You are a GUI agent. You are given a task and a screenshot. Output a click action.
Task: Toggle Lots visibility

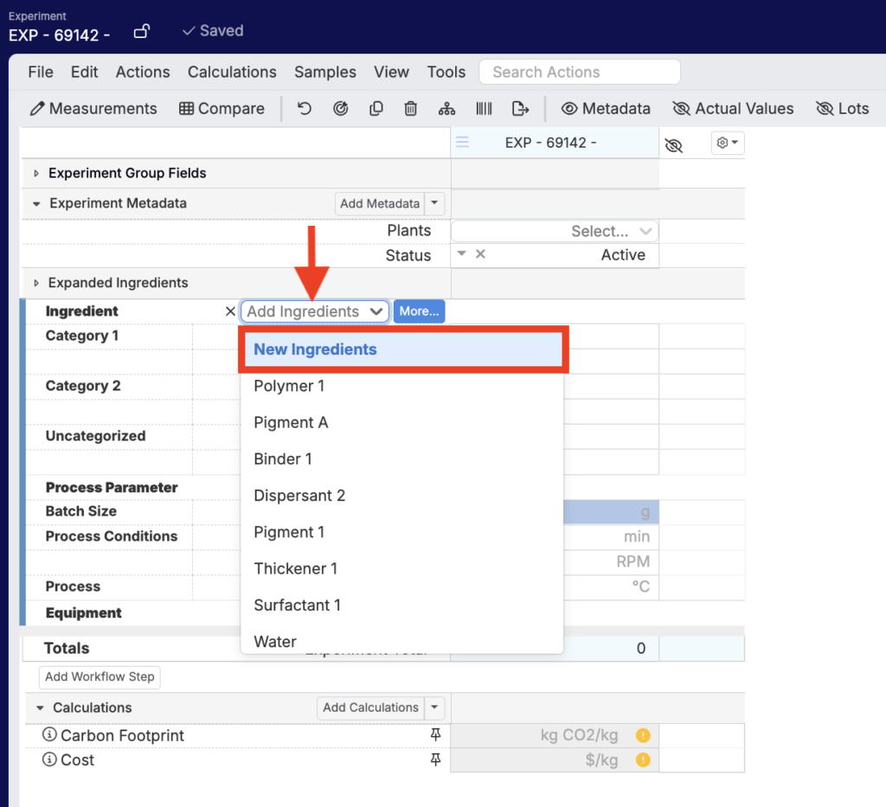click(x=842, y=108)
